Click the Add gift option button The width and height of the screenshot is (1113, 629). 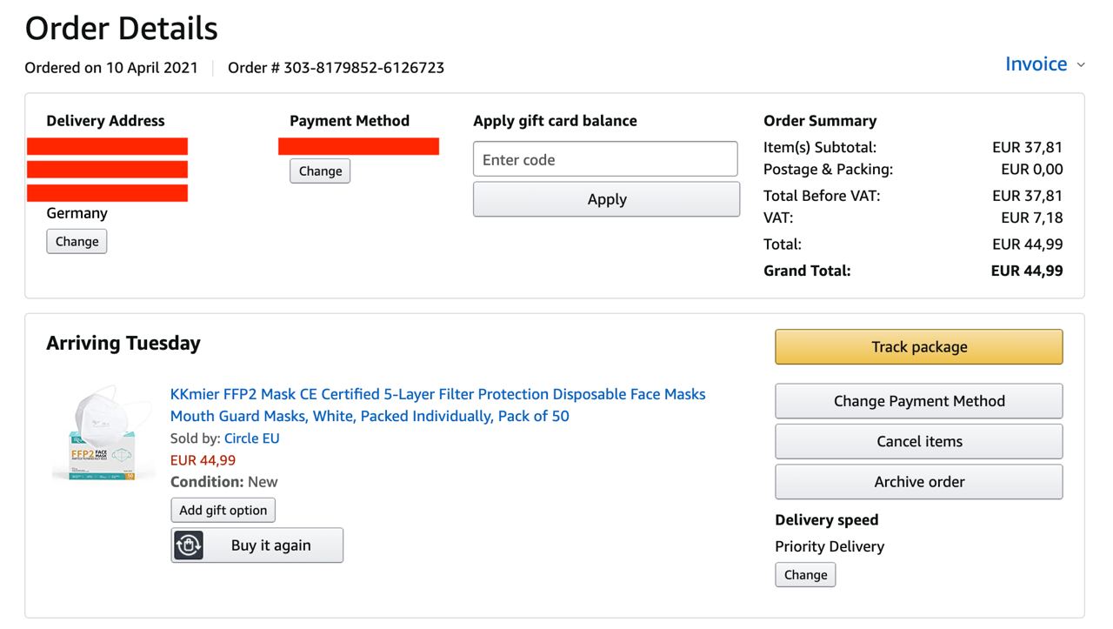point(223,511)
